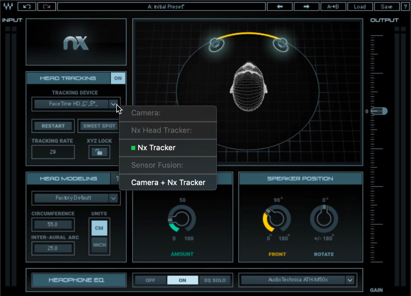Save the current preset
The height and width of the screenshot is (296, 411).
[x=387, y=6]
